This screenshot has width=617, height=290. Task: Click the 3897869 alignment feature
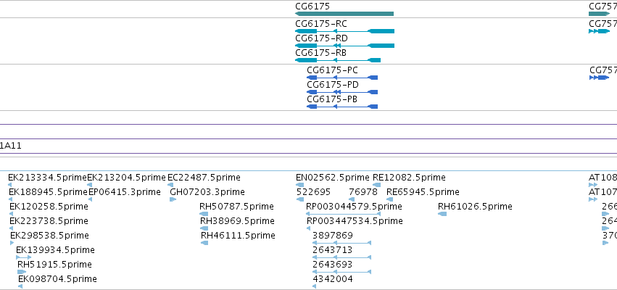342,243
